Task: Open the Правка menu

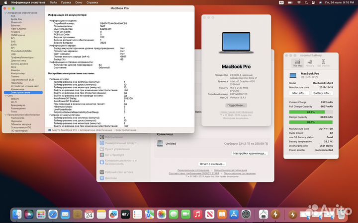Action: coord(66,2)
